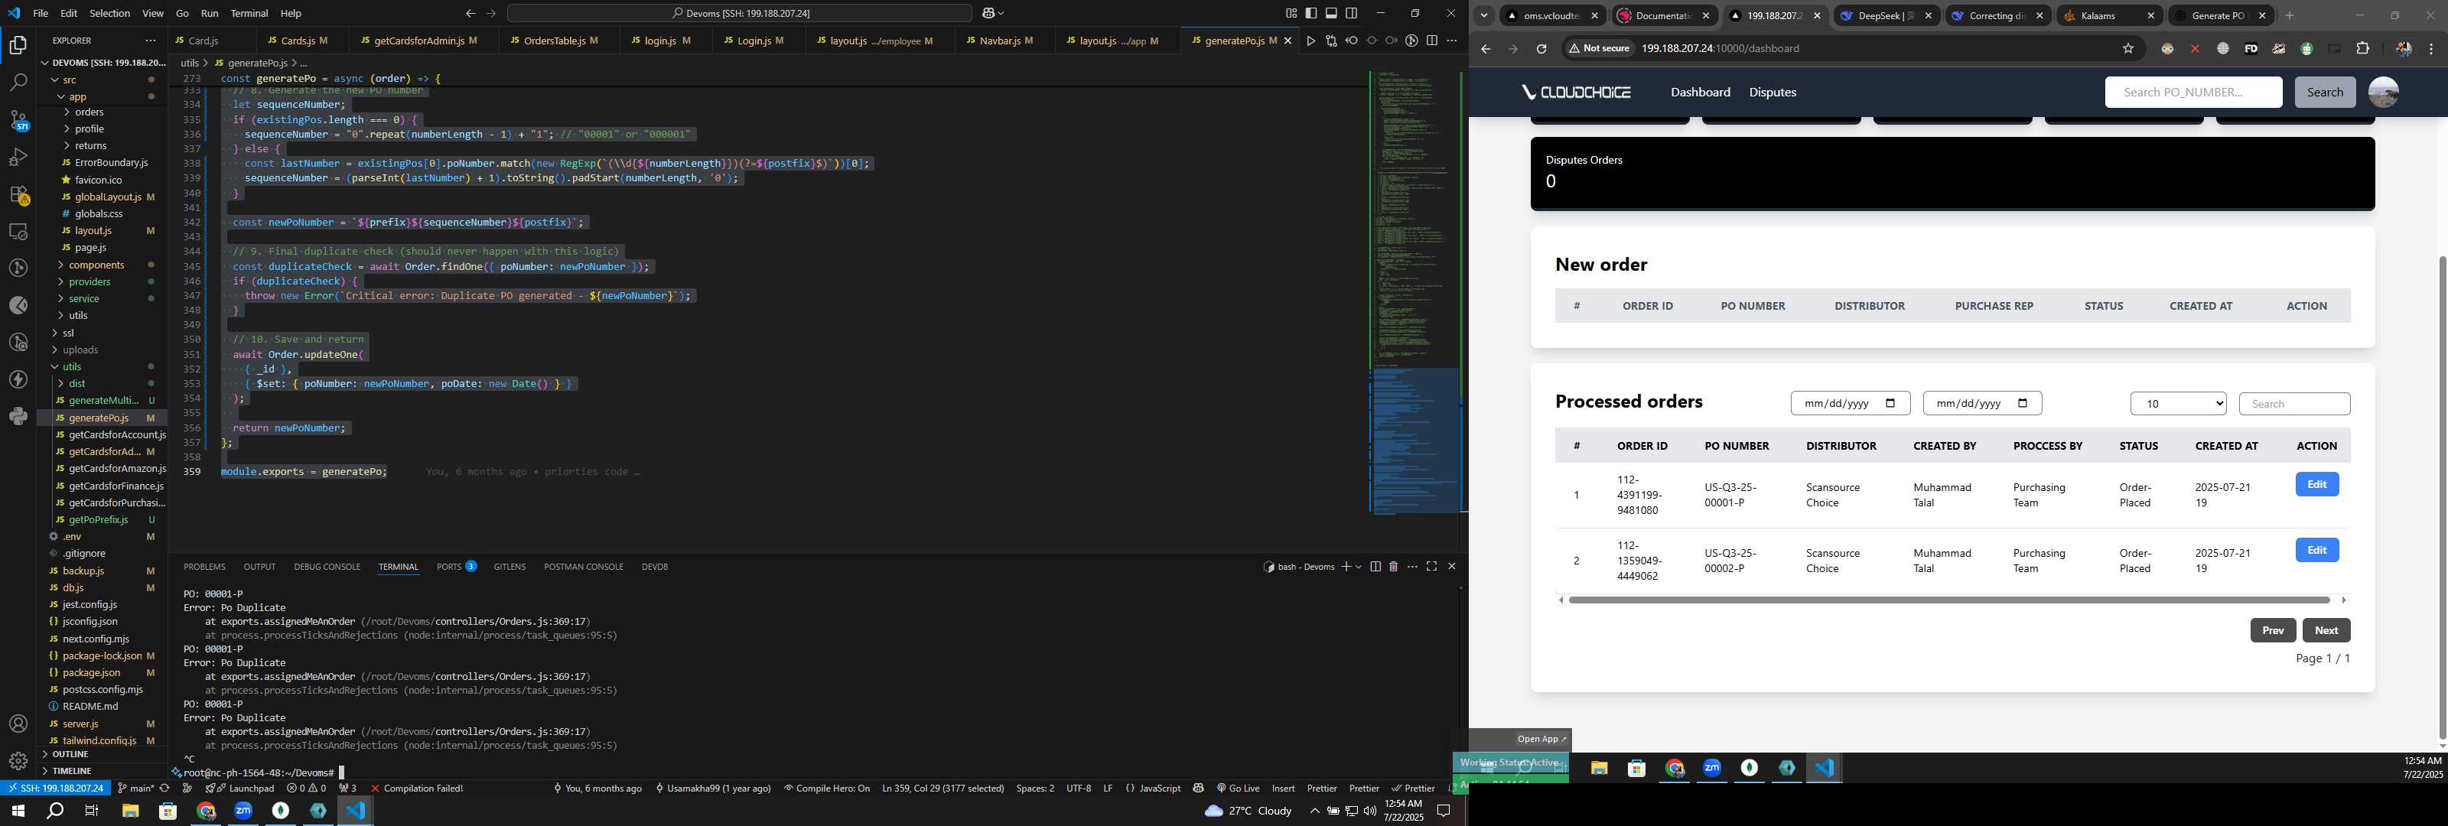Maximize the terminal panel size
This screenshot has height=826, width=2448.
click(1431, 567)
